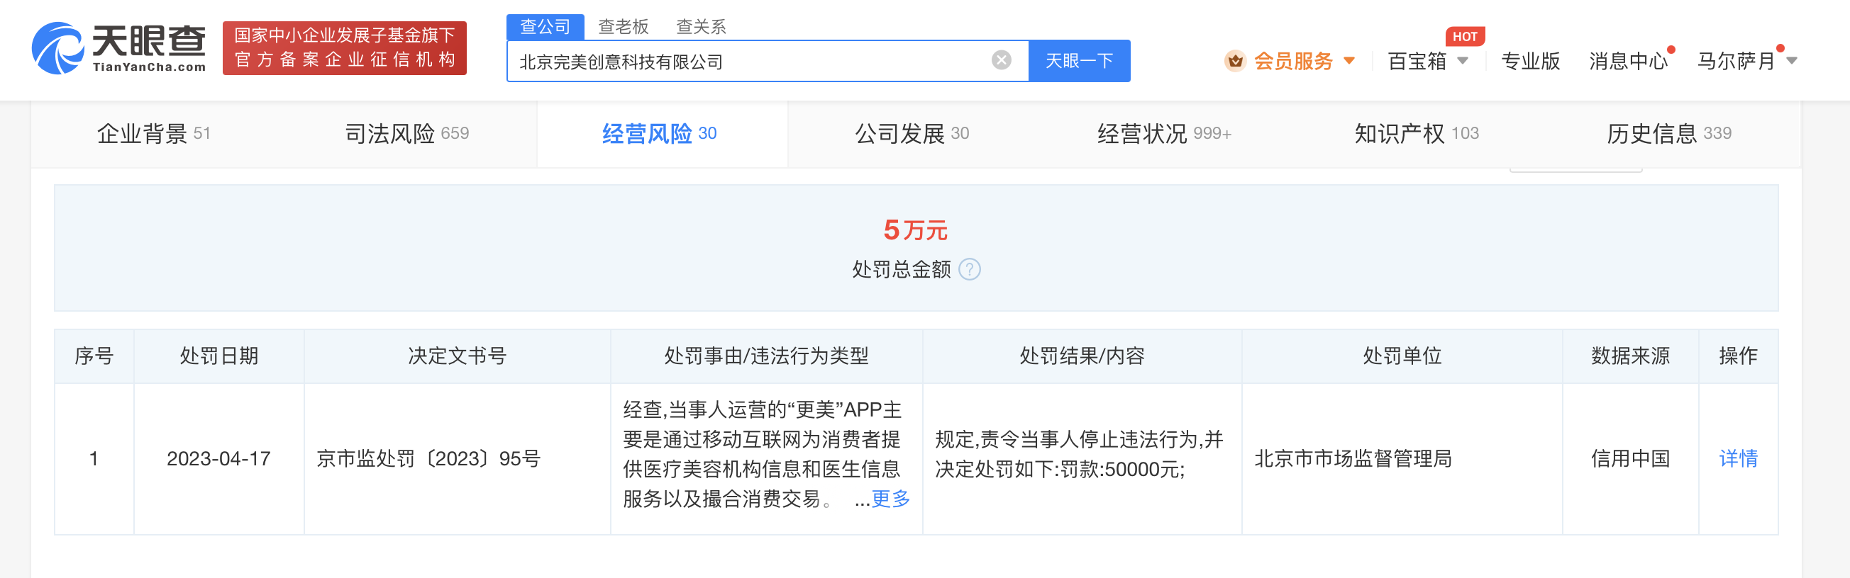Screen dimensions: 1850x578
Task: Clear the search box with the X icon
Action: pyautogui.click(x=1001, y=60)
